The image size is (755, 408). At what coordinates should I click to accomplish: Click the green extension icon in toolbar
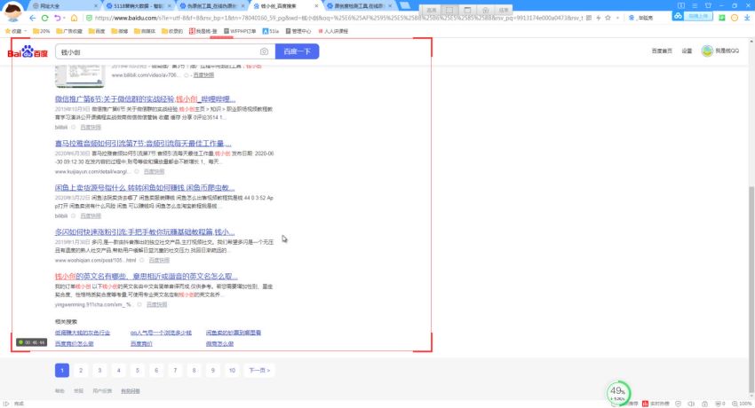722,18
